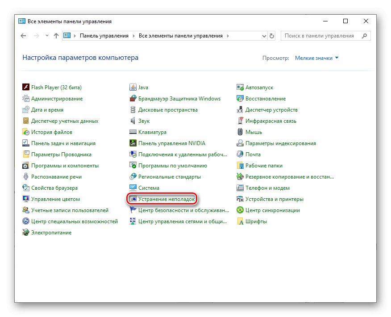Open Устройства и принтеры link
The width and height of the screenshot is (391, 317).
click(x=275, y=199)
